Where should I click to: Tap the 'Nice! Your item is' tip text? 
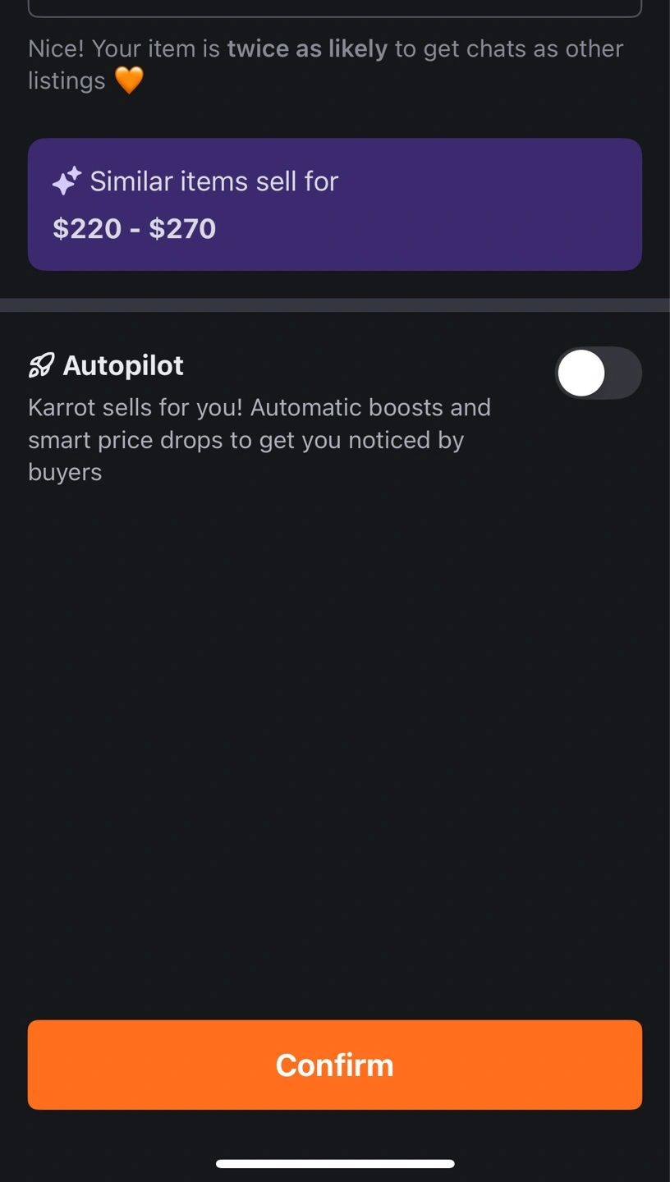click(x=123, y=48)
